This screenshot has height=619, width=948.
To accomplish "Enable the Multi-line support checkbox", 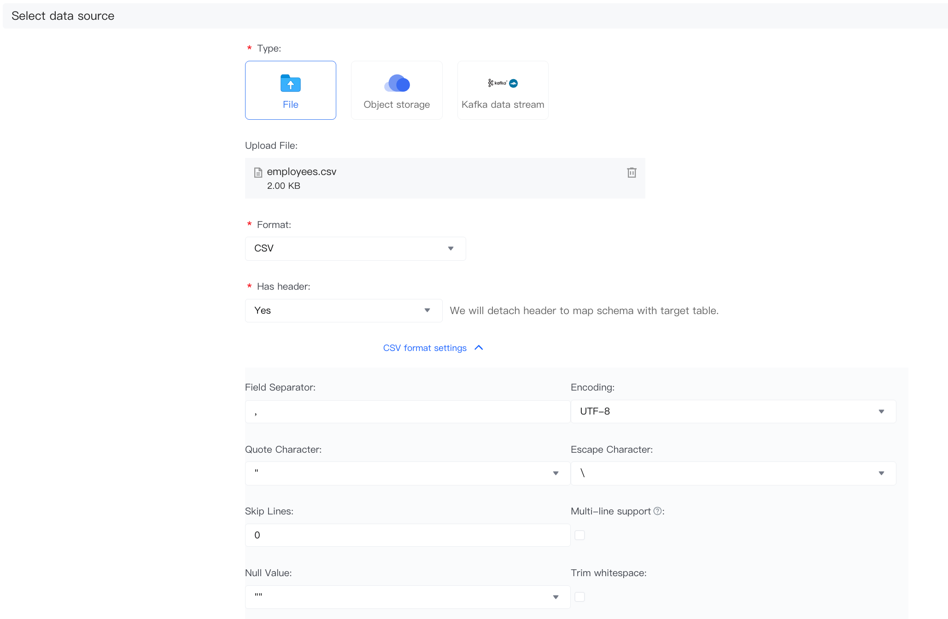I will pyautogui.click(x=580, y=535).
